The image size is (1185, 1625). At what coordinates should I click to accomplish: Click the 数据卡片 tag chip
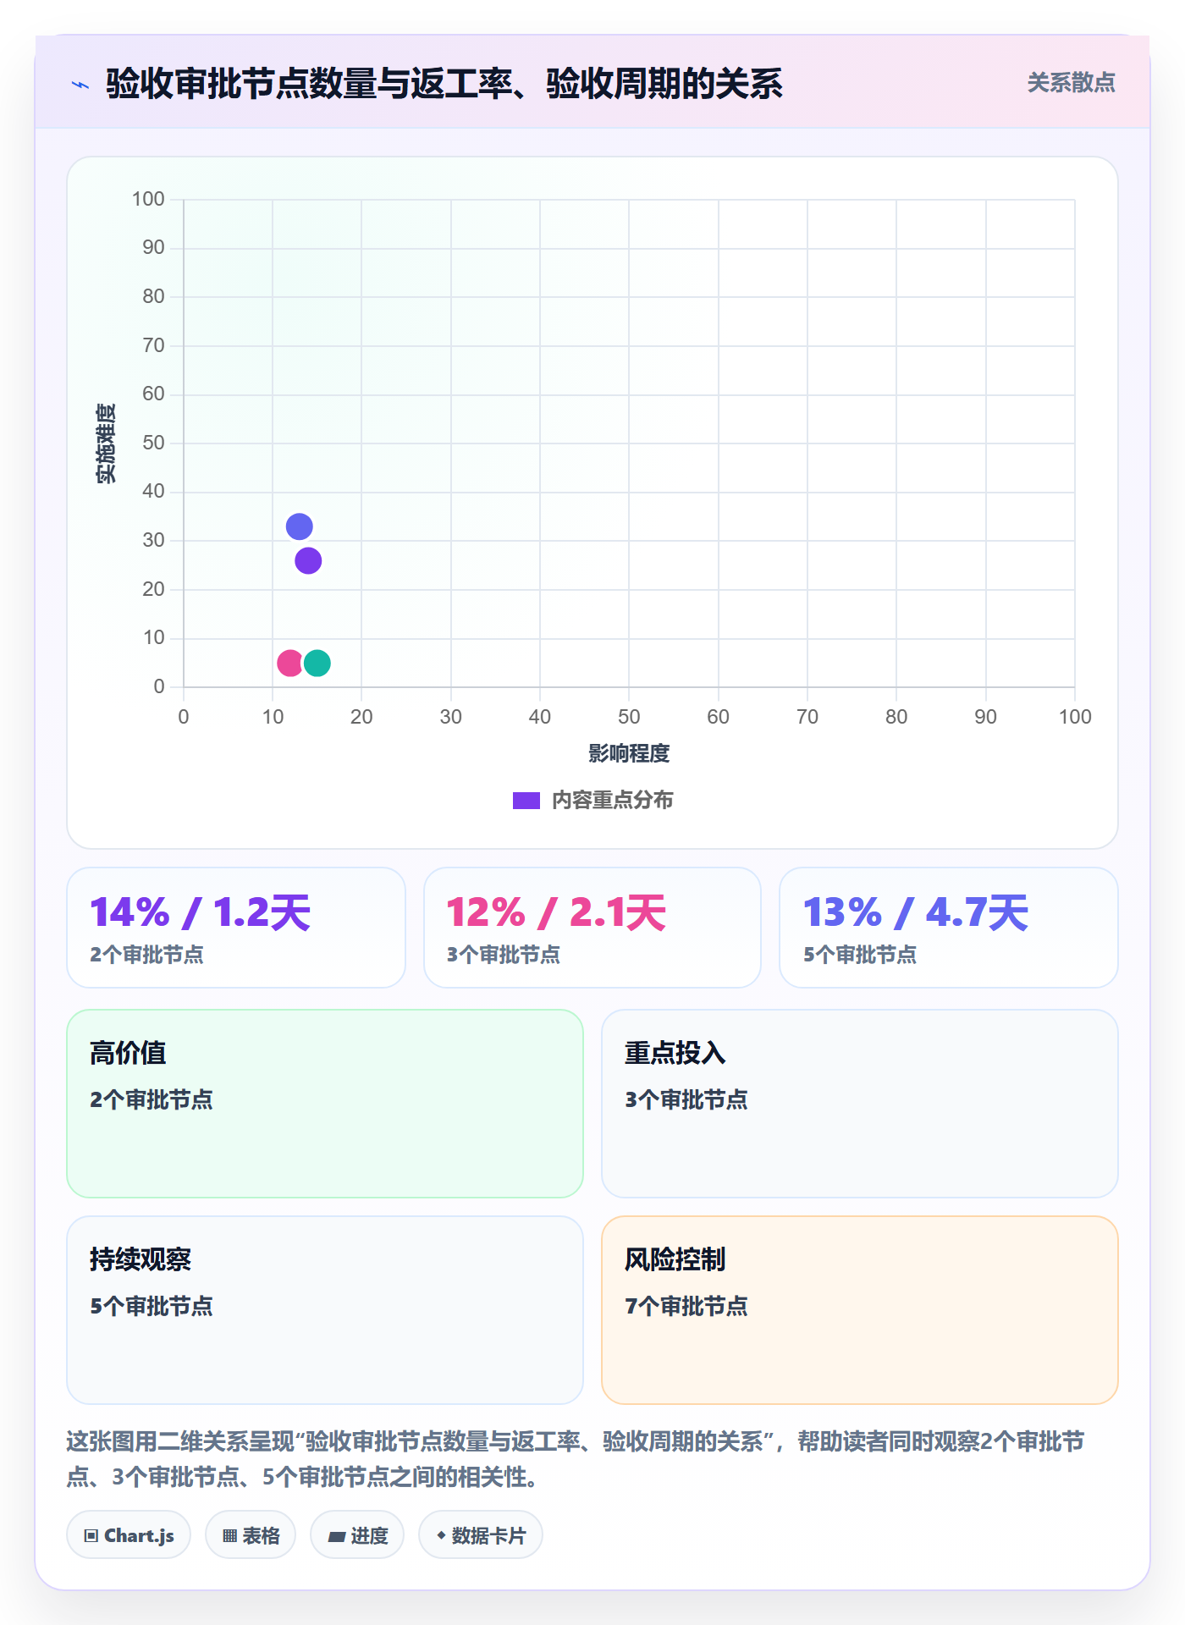pyautogui.click(x=481, y=1535)
